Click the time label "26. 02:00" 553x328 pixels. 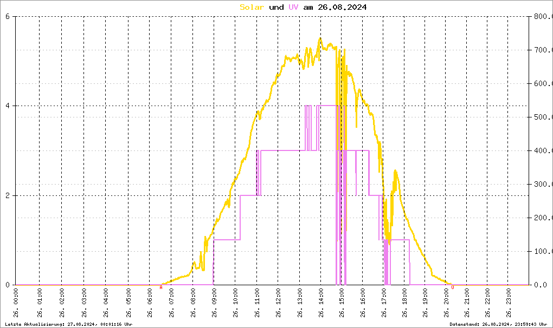(x=62, y=303)
